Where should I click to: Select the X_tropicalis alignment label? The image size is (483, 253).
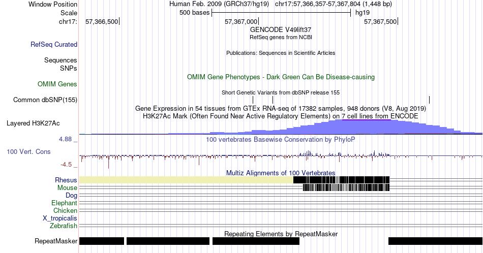point(60,218)
